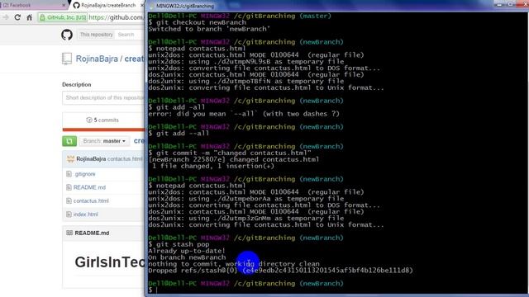
Task: Click the '[newBranch 225807e] changed contactus.html' line
Action: [233, 159]
